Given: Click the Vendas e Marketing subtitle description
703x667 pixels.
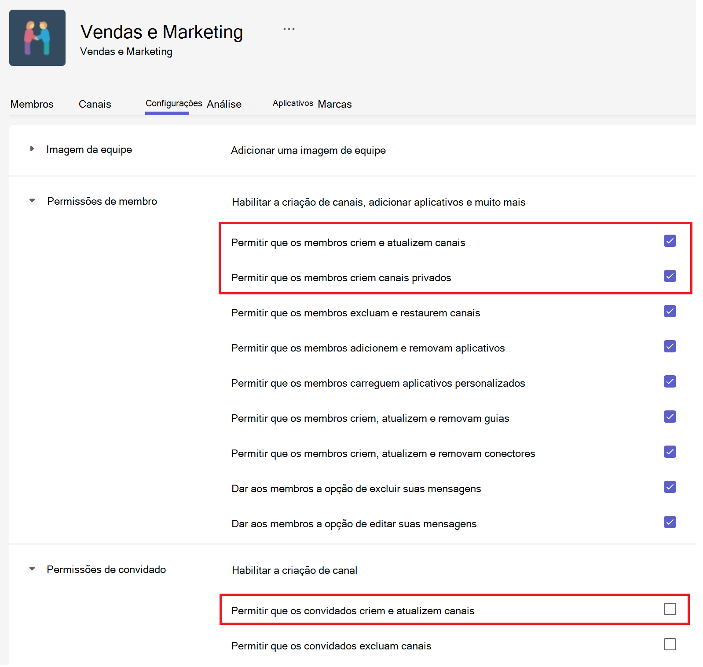Looking at the screenshot, I should (x=126, y=51).
